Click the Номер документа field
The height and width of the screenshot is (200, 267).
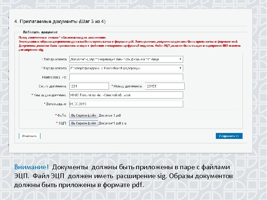click(x=165, y=86)
